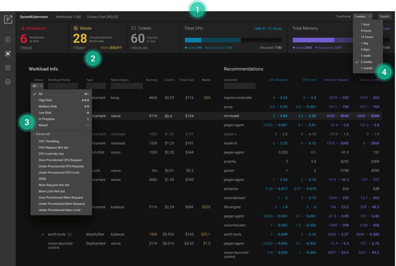The height and width of the screenshot is (266, 396).
Task: Focus Workload Name filter field
Action: [x=63, y=86]
